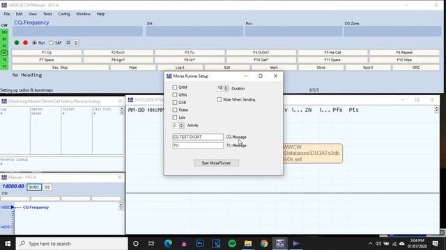Click the F2 Exch function button
The image size is (446, 250).
click(x=118, y=53)
